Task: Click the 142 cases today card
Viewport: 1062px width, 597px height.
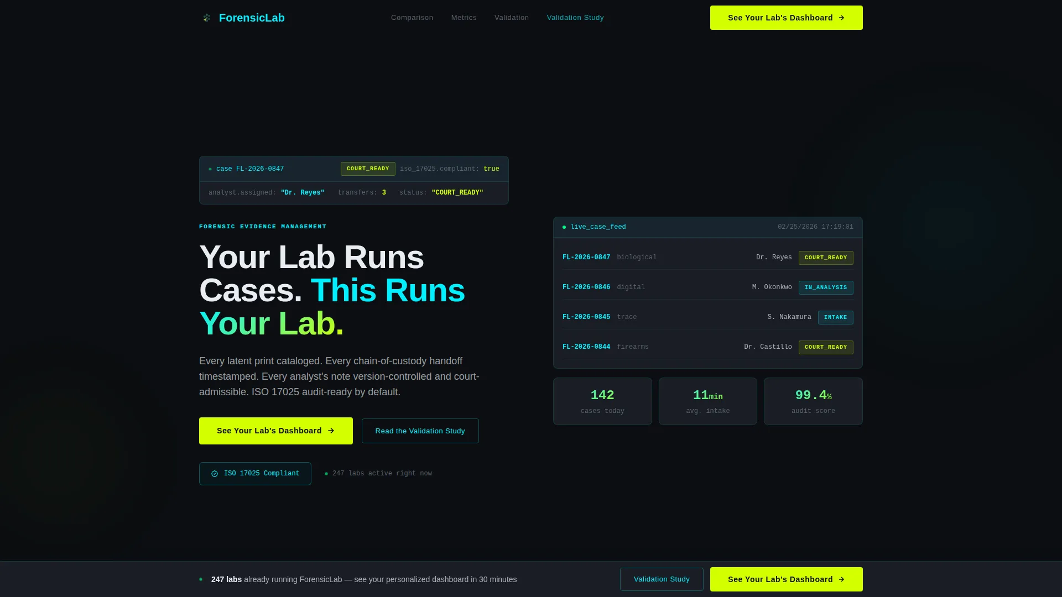Action: pyautogui.click(x=602, y=401)
